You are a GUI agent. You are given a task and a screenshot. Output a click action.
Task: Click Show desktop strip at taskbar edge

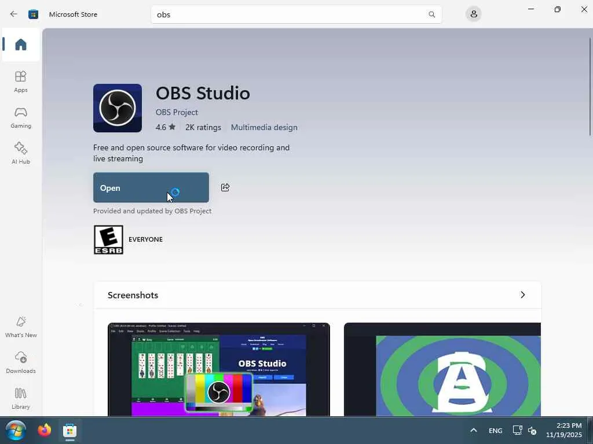[590, 430]
